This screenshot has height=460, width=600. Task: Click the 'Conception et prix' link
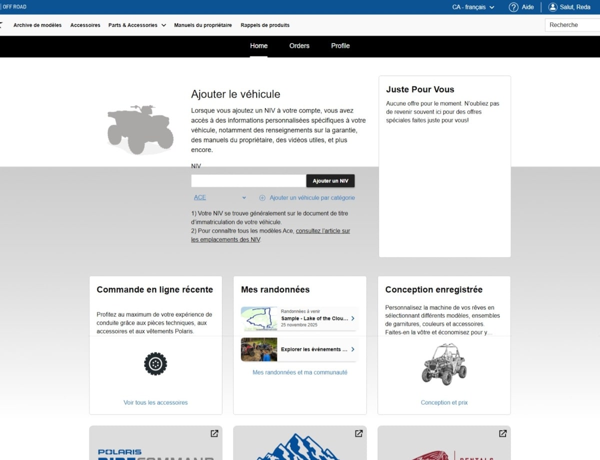click(444, 402)
